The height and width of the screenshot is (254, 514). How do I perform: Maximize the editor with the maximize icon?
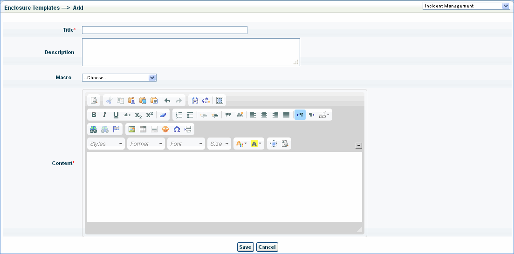220,101
